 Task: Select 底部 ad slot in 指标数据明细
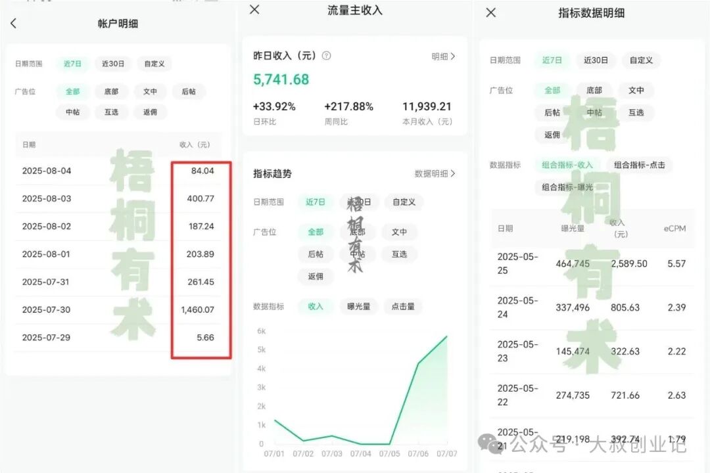tap(594, 90)
